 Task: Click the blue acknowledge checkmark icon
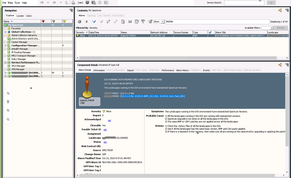tap(94, 22)
